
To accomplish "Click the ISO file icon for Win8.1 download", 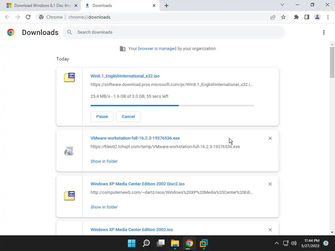I will pyautogui.click(x=69, y=77).
